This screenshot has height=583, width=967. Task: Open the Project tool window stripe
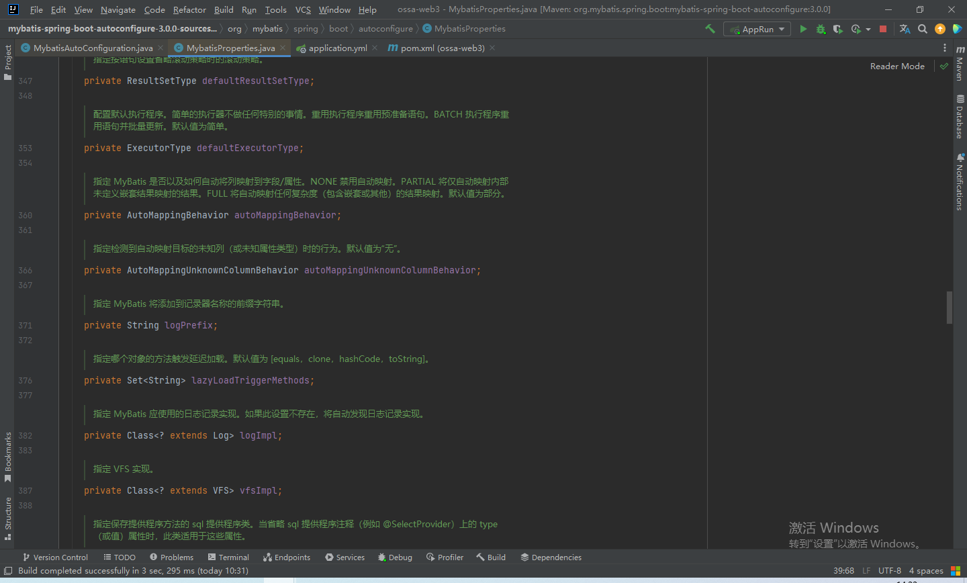8,62
